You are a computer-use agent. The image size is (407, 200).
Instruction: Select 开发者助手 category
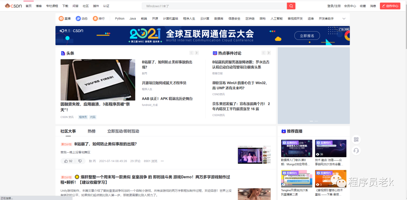326,19
